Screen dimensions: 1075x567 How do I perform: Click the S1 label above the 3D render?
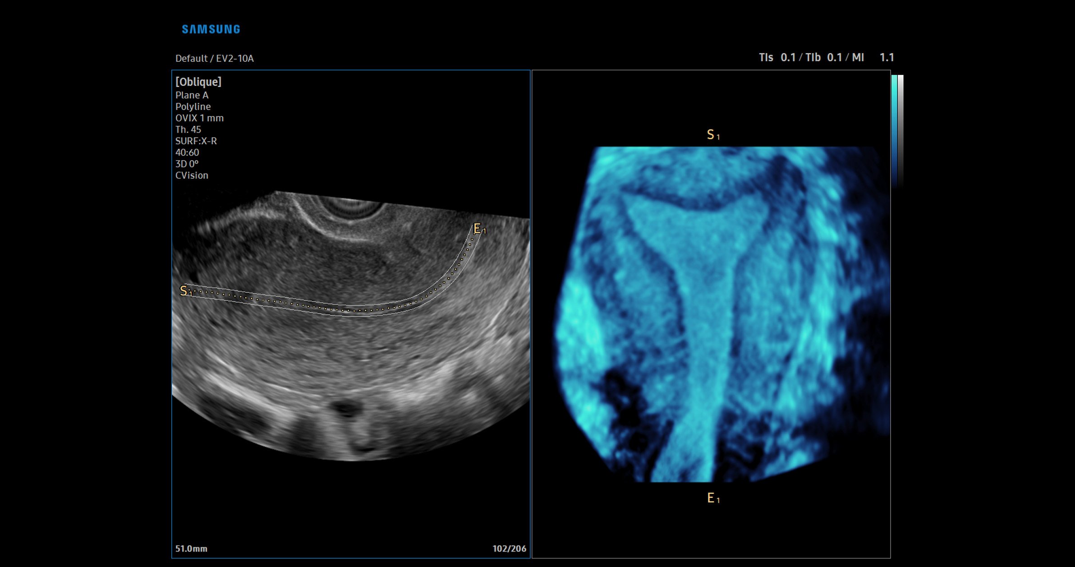pyautogui.click(x=712, y=134)
